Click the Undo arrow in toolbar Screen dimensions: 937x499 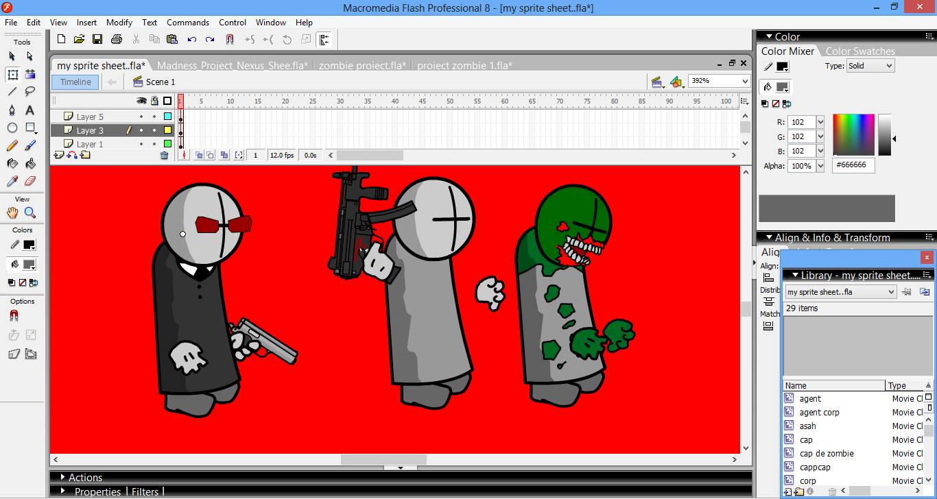[x=192, y=40]
